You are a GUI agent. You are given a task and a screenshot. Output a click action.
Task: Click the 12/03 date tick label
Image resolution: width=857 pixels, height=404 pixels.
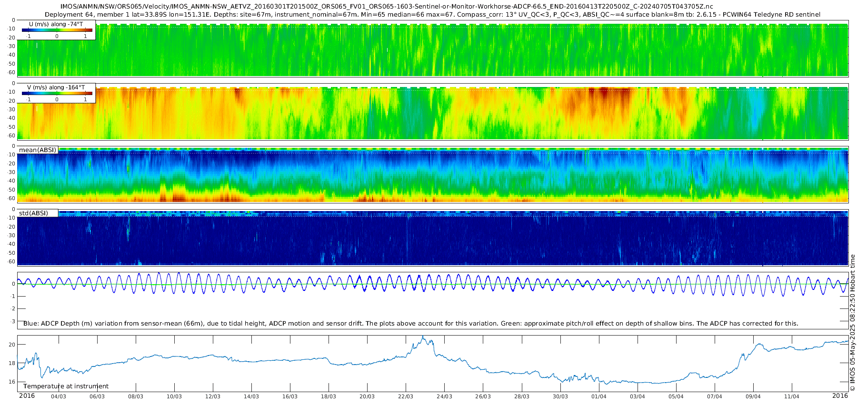213,396
